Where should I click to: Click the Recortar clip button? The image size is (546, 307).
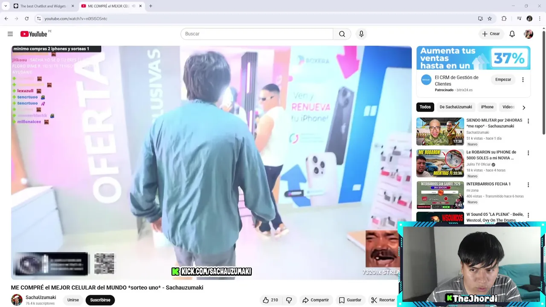point(383,300)
